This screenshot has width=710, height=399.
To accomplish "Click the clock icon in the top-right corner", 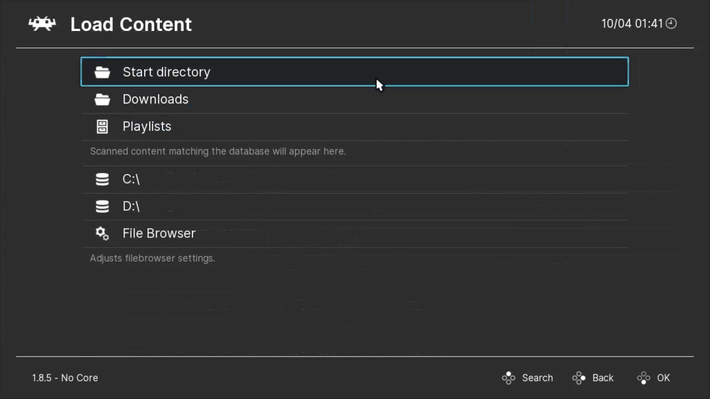I will point(671,23).
